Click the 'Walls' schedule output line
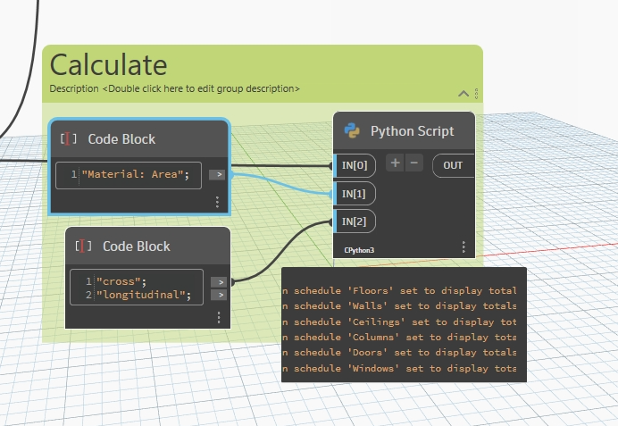Screen dimensions: 618x426 coord(399,306)
